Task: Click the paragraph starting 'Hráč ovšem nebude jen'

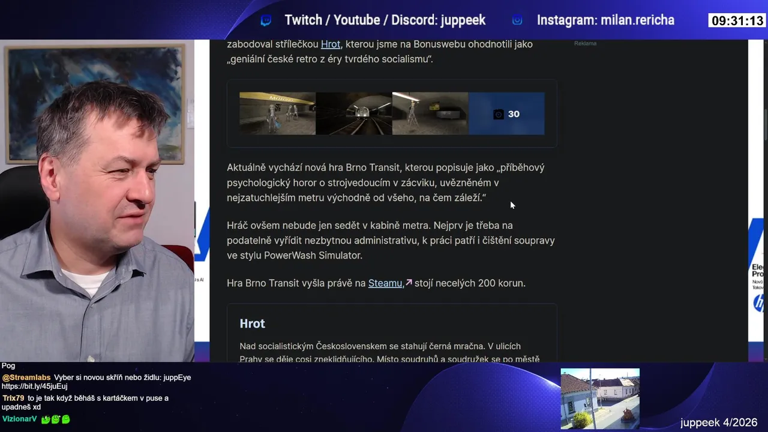Action: tap(391, 240)
